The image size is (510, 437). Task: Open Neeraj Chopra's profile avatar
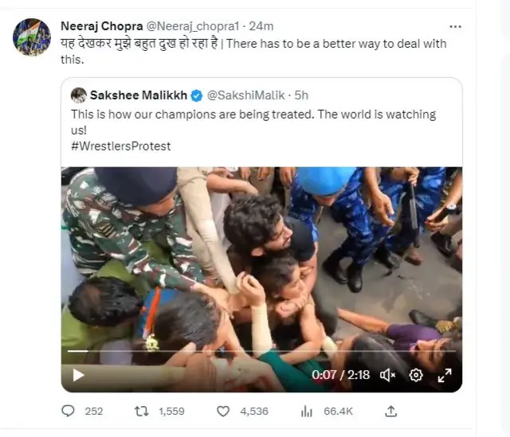coord(32,37)
